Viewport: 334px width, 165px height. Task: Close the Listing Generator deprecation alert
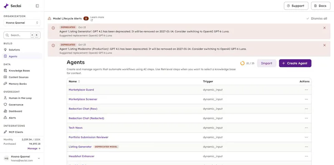(324, 28)
